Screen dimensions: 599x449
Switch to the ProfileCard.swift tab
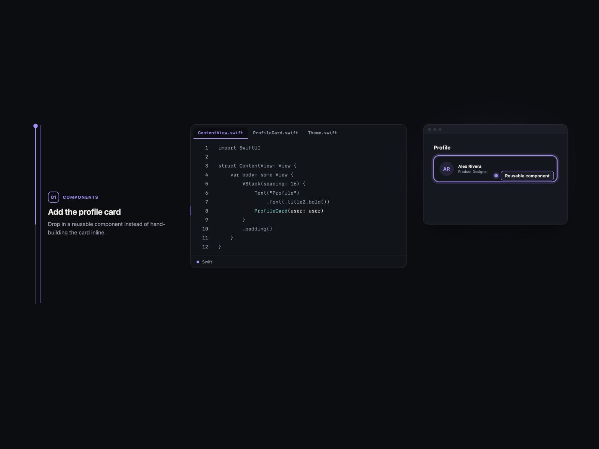276,133
